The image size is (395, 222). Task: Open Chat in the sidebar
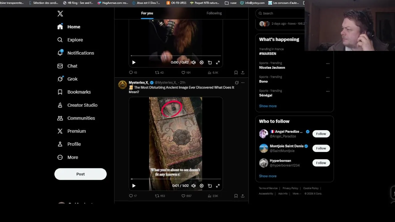pyautogui.click(x=67, y=66)
